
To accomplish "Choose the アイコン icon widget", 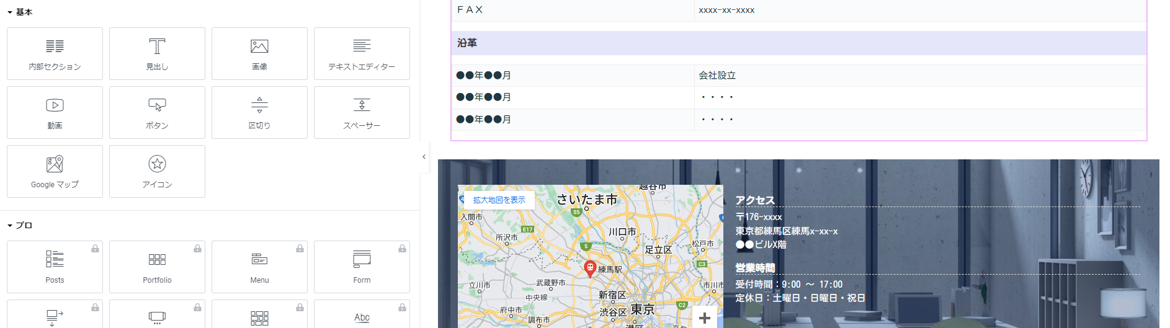I will (157, 171).
